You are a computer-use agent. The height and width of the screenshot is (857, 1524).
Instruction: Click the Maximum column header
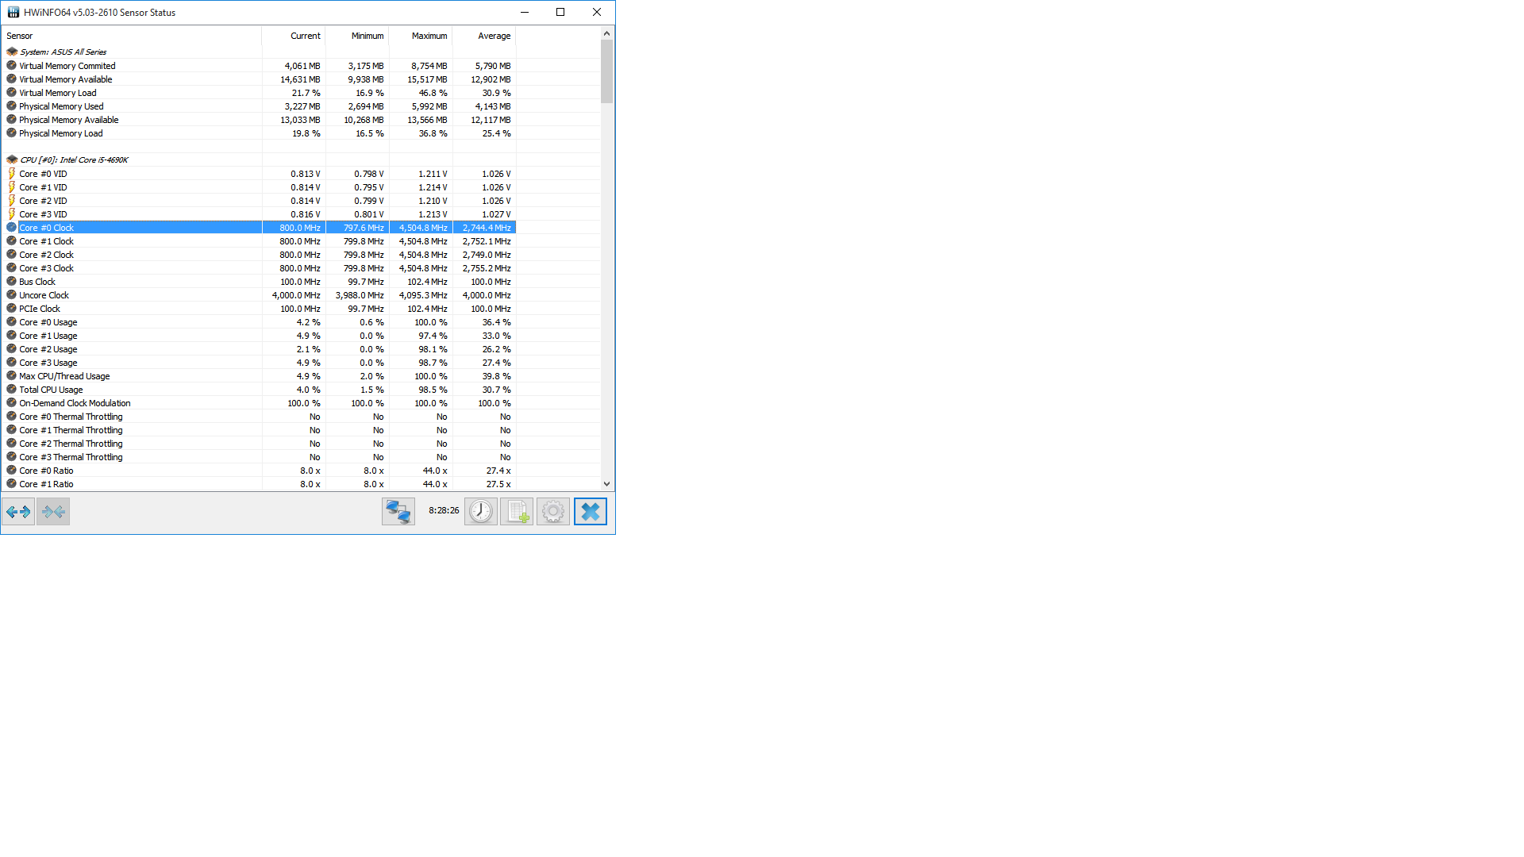pyautogui.click(x=429, y=36)
